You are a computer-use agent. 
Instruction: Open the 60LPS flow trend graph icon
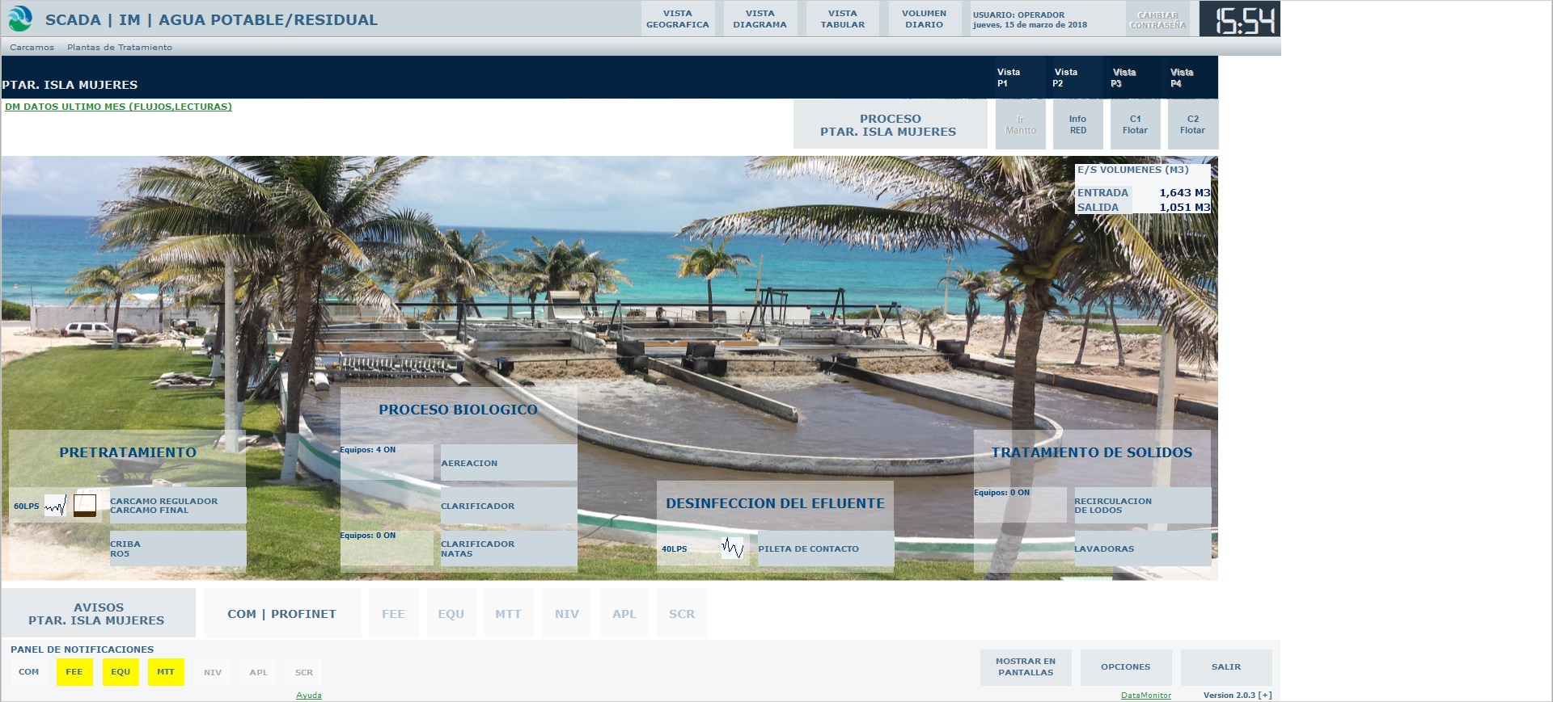tap(55, 507)
